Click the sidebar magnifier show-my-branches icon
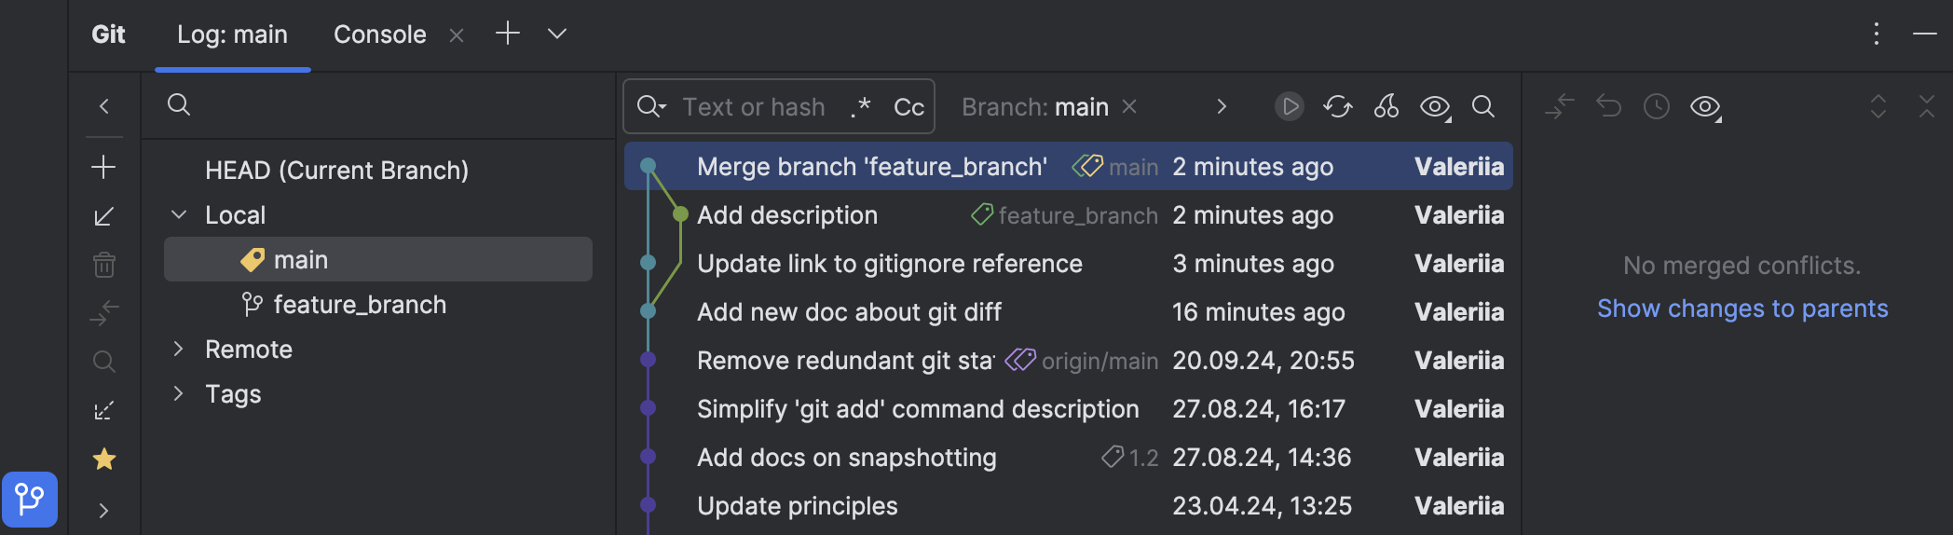1953x535 pixels. pyautogui.click(x=104, y=362)
